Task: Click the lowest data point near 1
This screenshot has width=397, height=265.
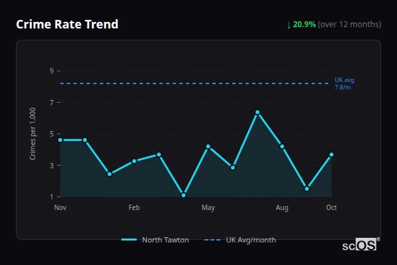Action: tap(183, 195)
